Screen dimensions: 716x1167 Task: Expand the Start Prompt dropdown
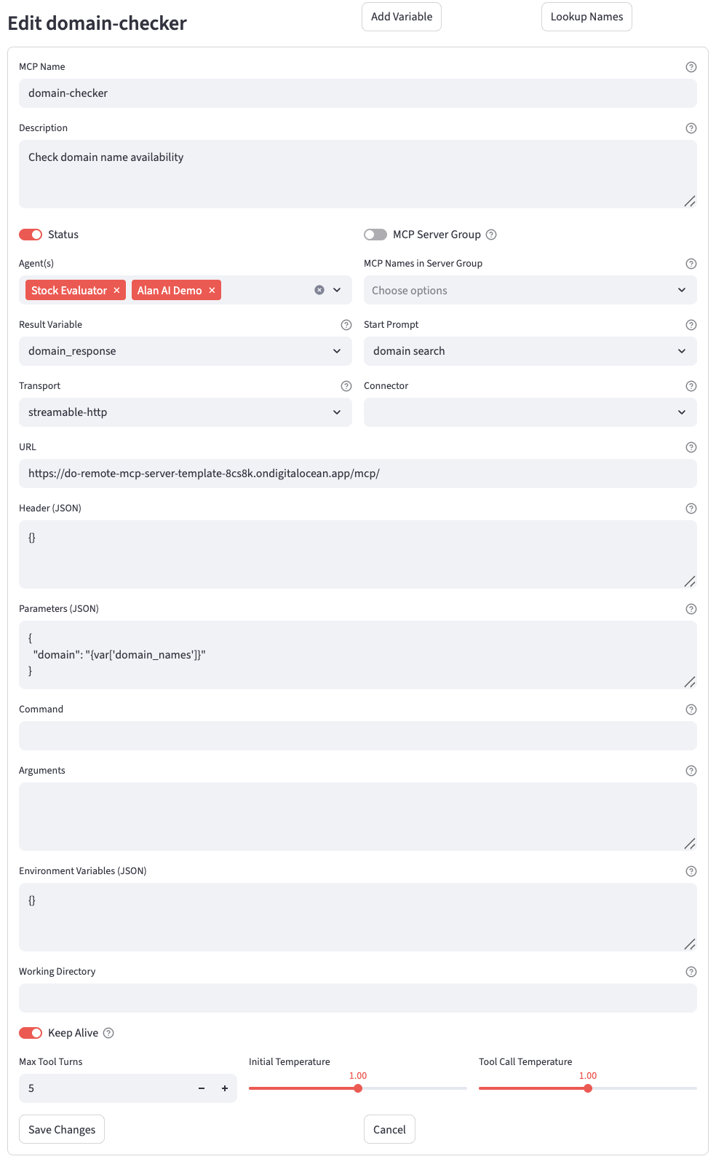pyautogui.click(x=530, y=351)
